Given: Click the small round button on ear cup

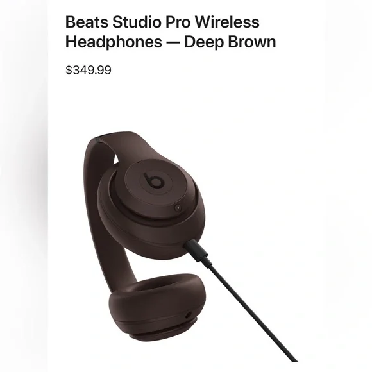Looking at the screenshot, I should (x=178, y=208).
